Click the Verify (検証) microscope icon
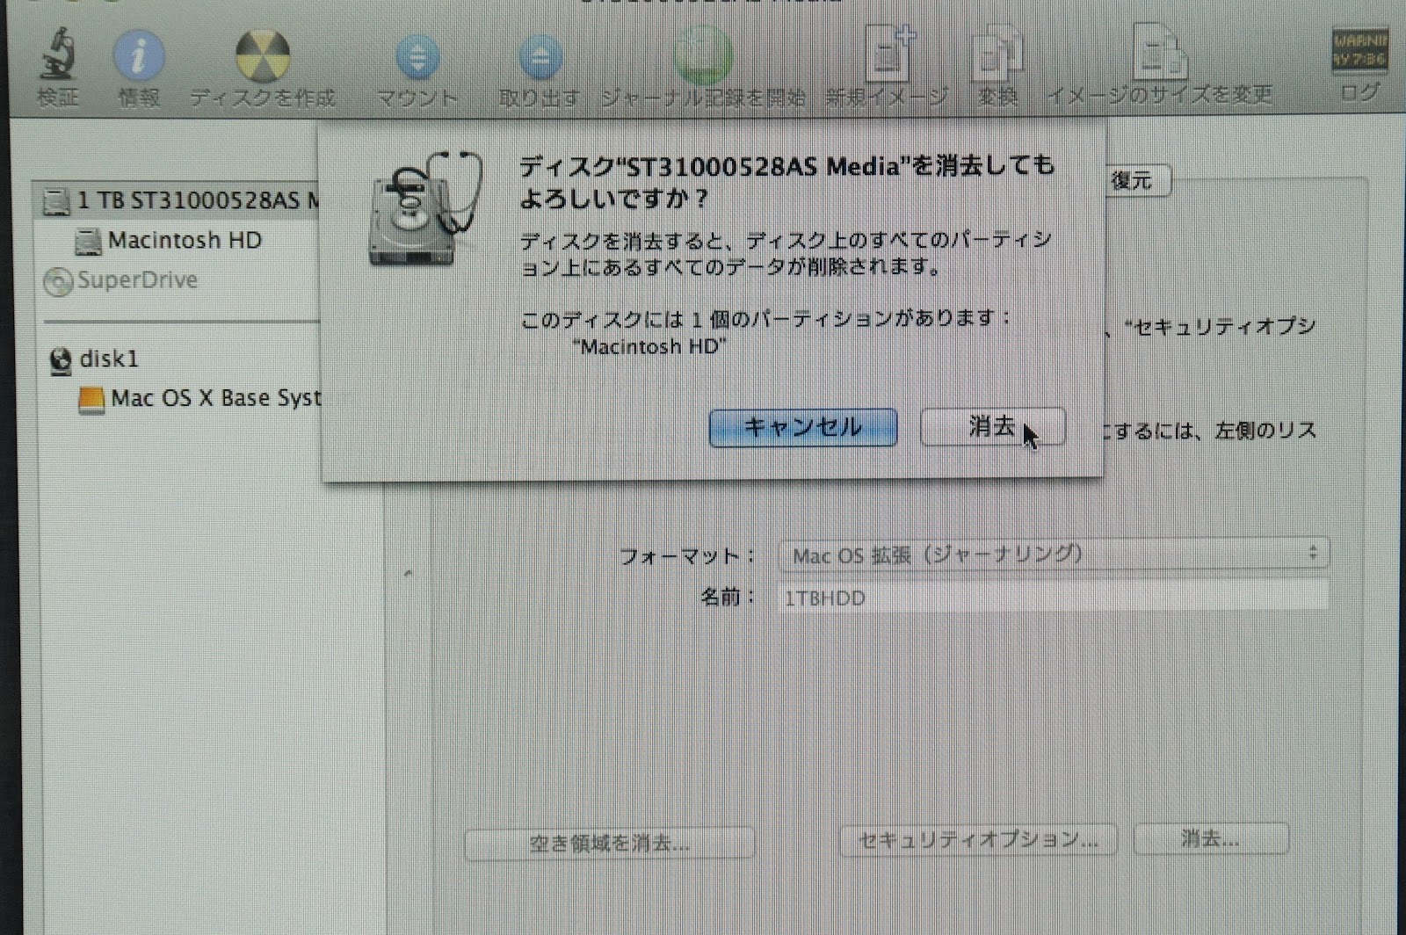Image resolution: width=1406 pixels, height=935 pixels. [x=58, y=54]
